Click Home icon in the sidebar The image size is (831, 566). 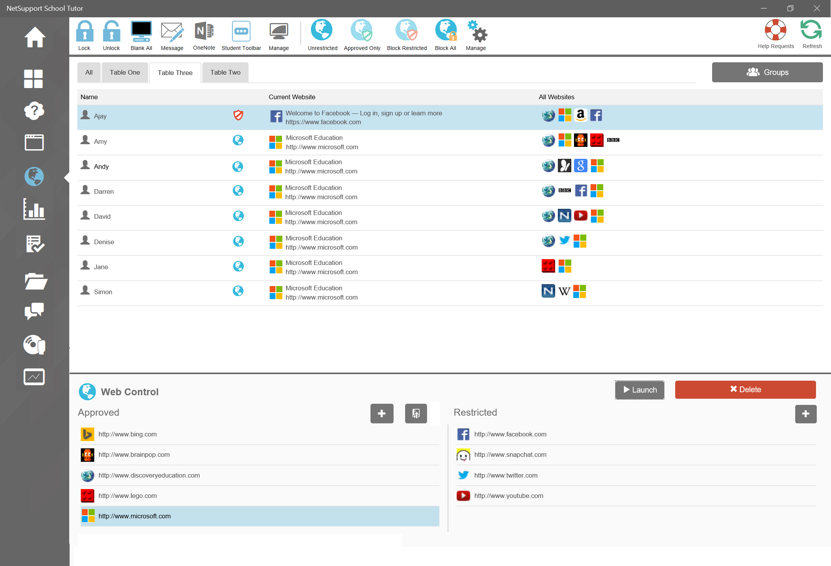(x=35, y=38)
